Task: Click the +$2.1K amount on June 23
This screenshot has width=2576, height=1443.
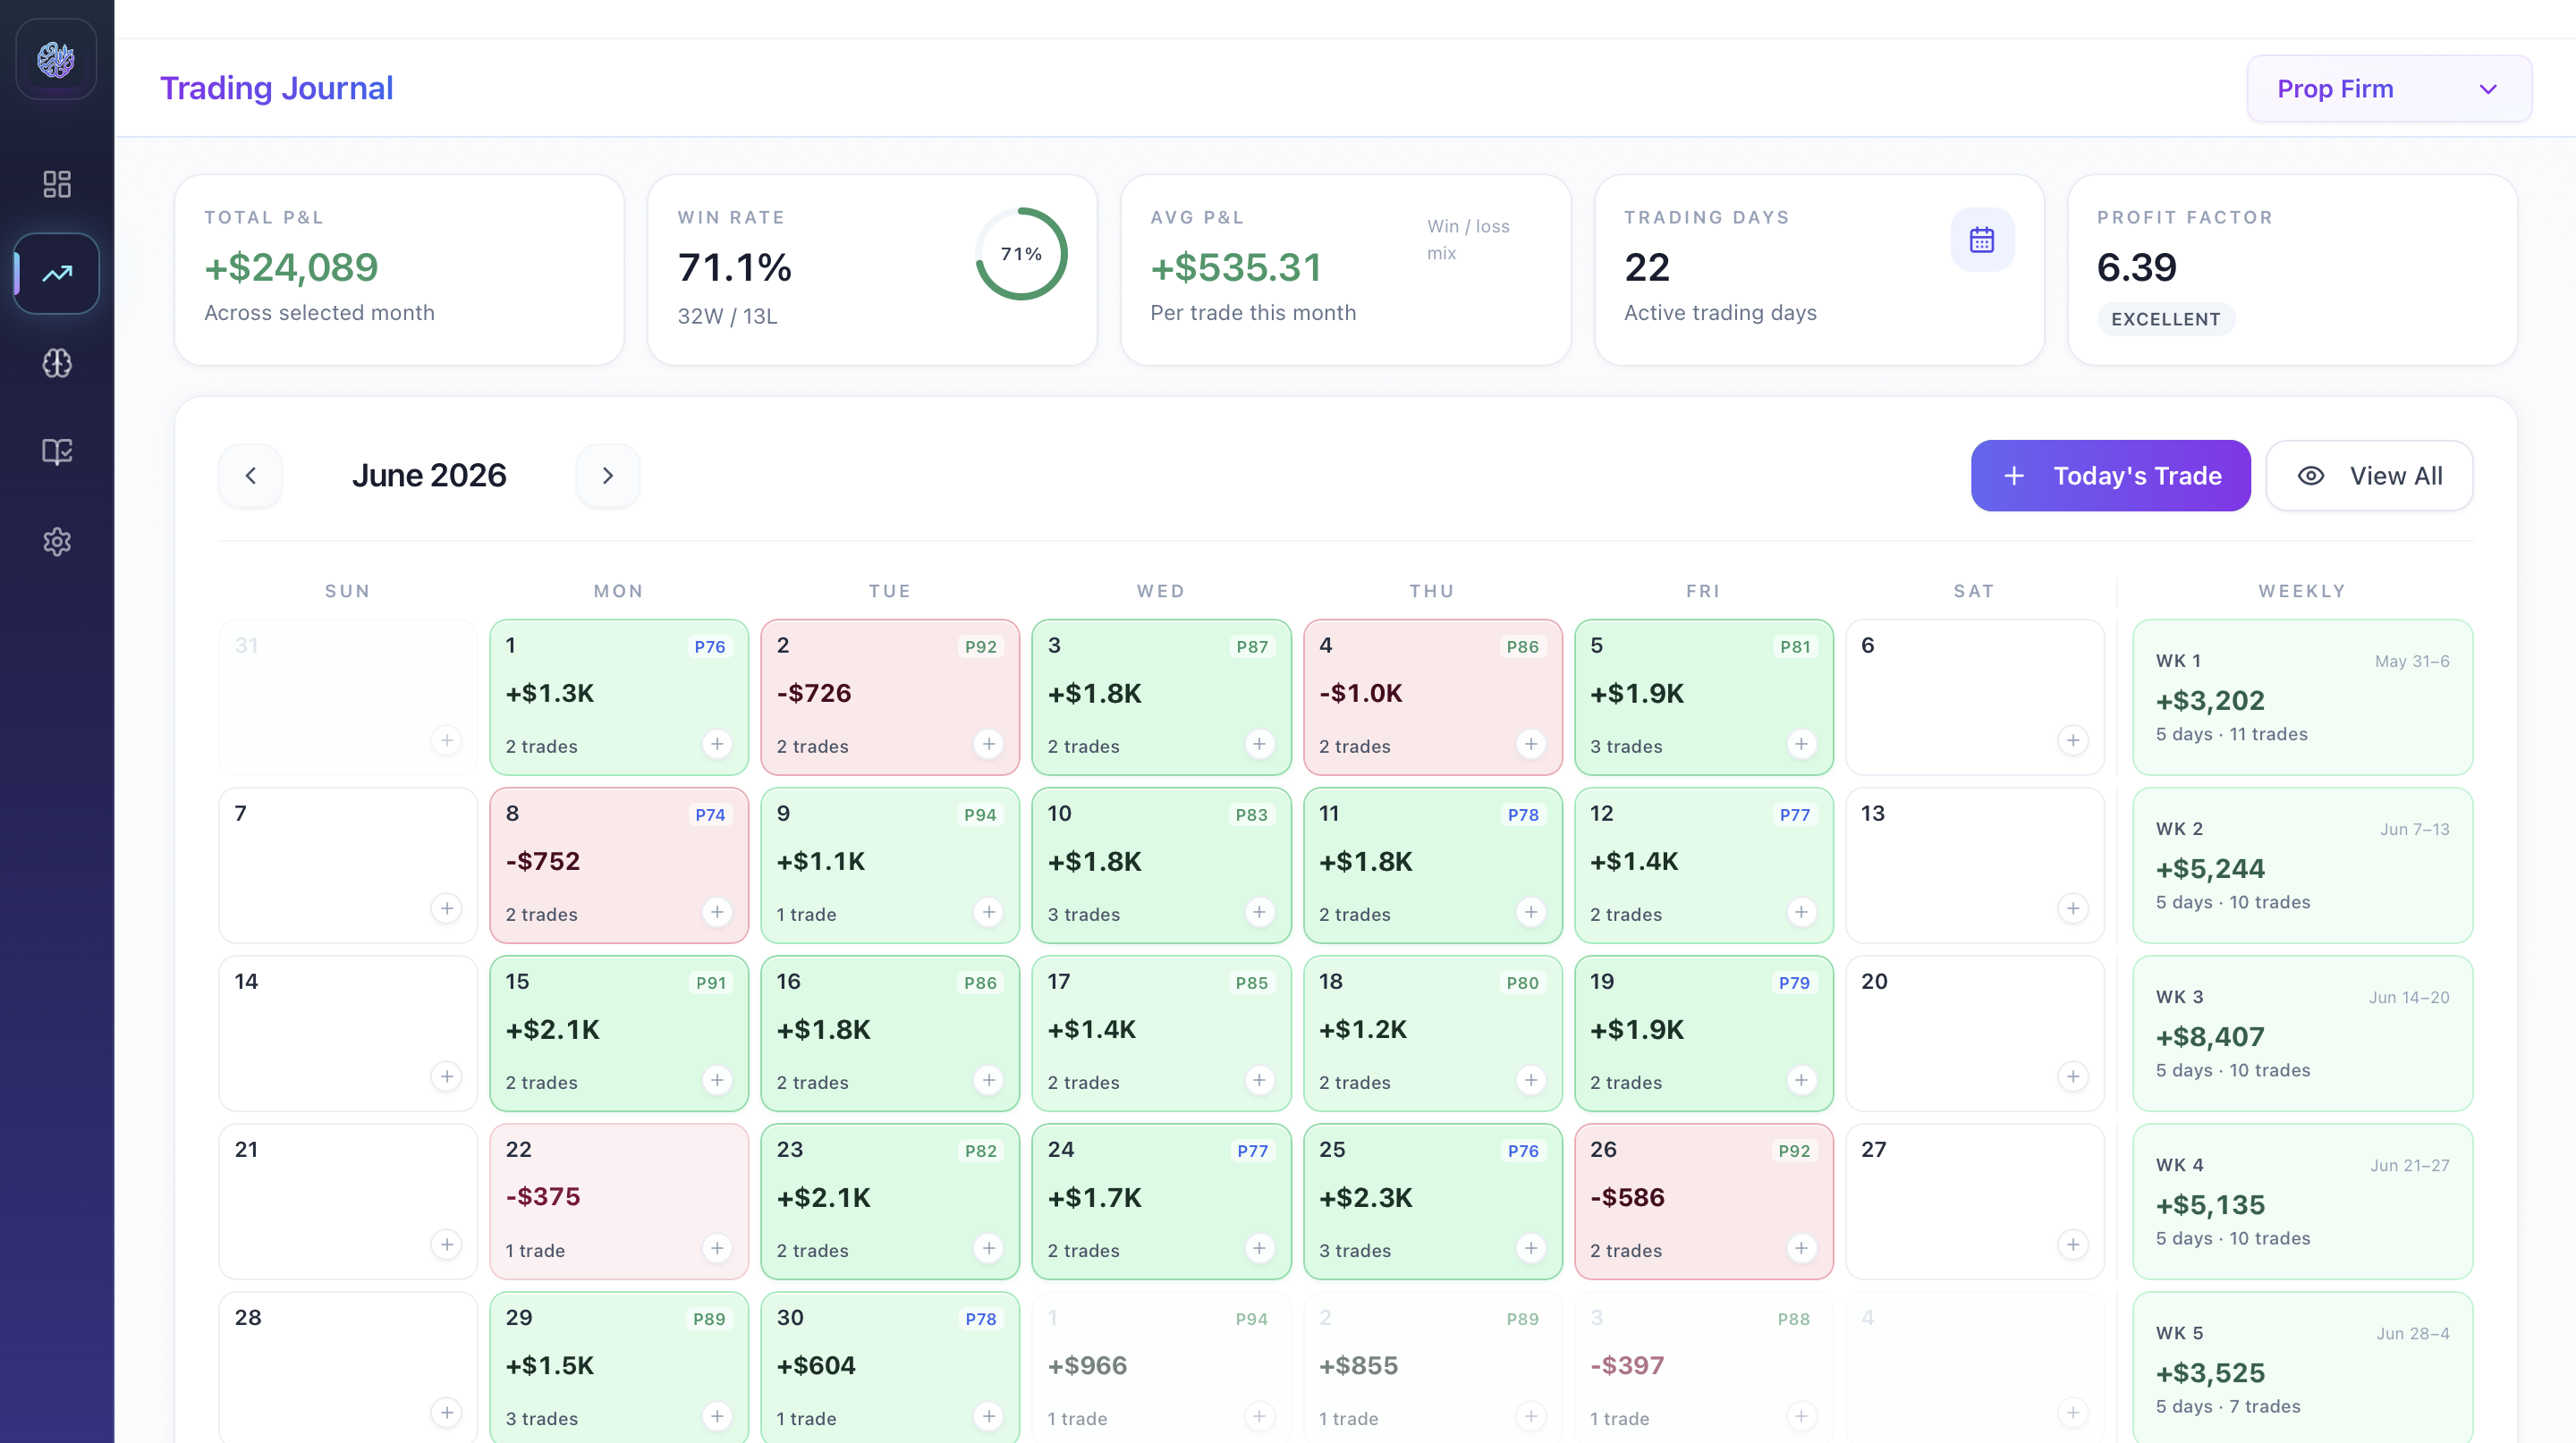Action: coord(823,1197)
